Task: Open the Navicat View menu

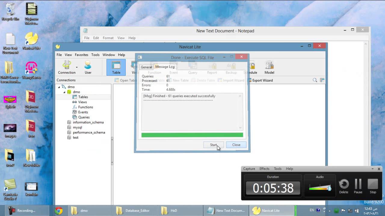Action: 68,55
